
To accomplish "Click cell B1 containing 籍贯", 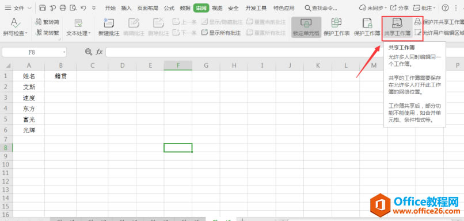I will click(x=60, y=76).
